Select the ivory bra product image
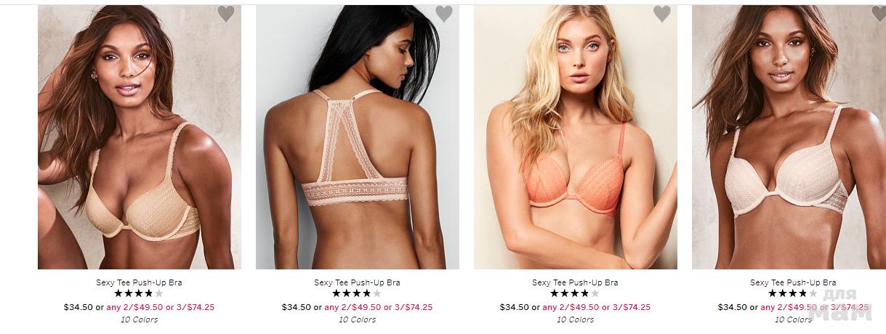 (x=789, y=137)
